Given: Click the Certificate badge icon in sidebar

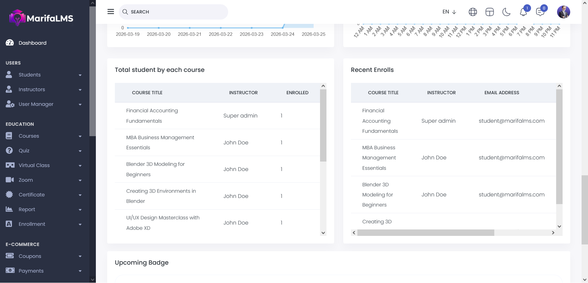Looking at the screenshot, I should [9, 195].
